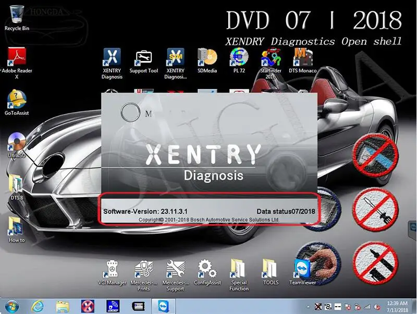Launch the XENTRY Diagnosis SIM shortcut

tap(175, 63)
